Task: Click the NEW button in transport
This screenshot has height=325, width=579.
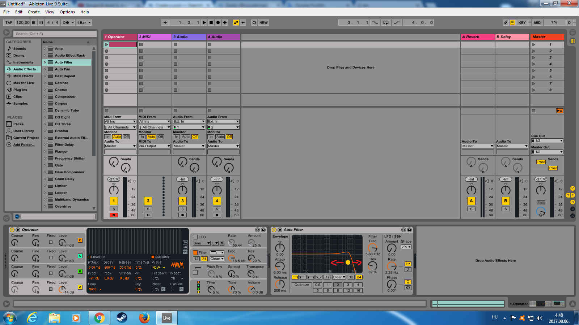Action: 263,22
